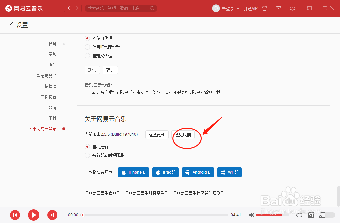
Task: Download the iPhone版 client
Action: pyautogui.click(x=134, y=172)
